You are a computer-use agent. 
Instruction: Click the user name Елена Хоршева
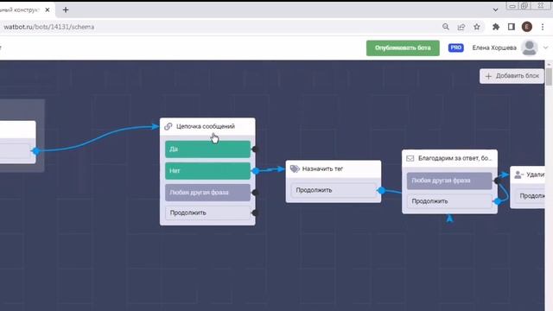tap(494, 48)
